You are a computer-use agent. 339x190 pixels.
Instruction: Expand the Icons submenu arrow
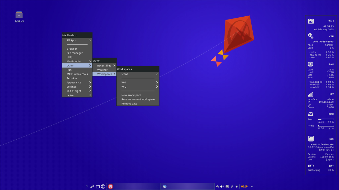point(157,74)
